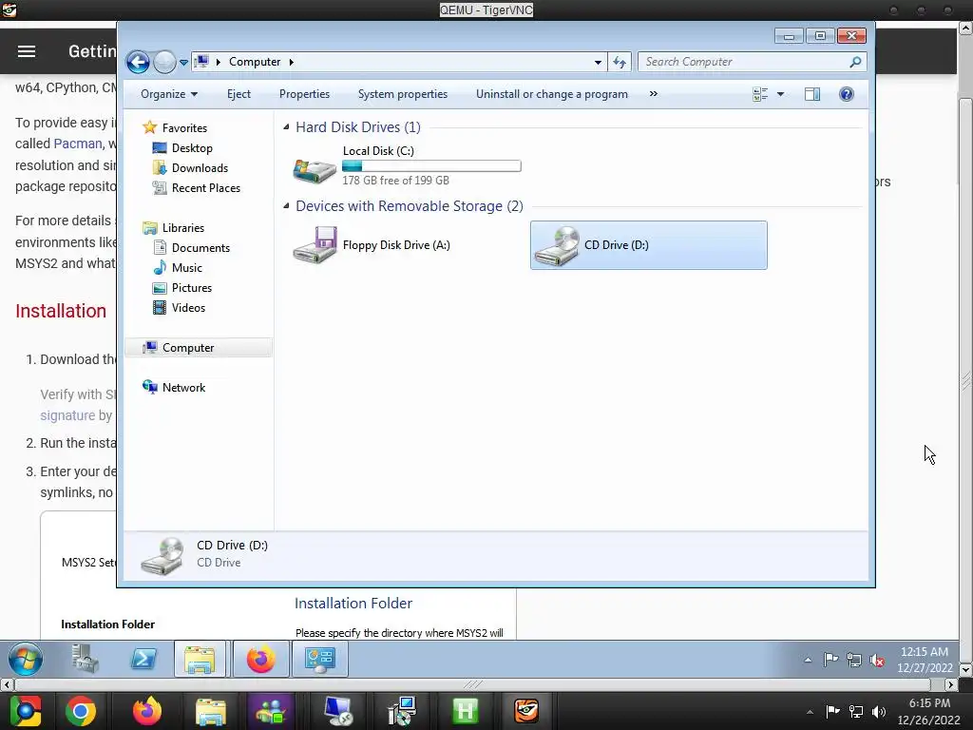Open the Pictures library

pyautogui.click(x=192, y=287)
